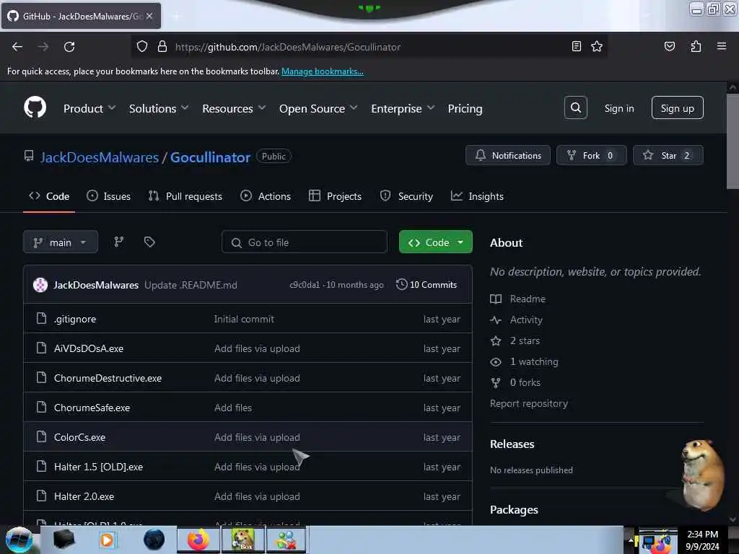Go back with the browser arrow
739x554 pixels.
tap(17, 47)
